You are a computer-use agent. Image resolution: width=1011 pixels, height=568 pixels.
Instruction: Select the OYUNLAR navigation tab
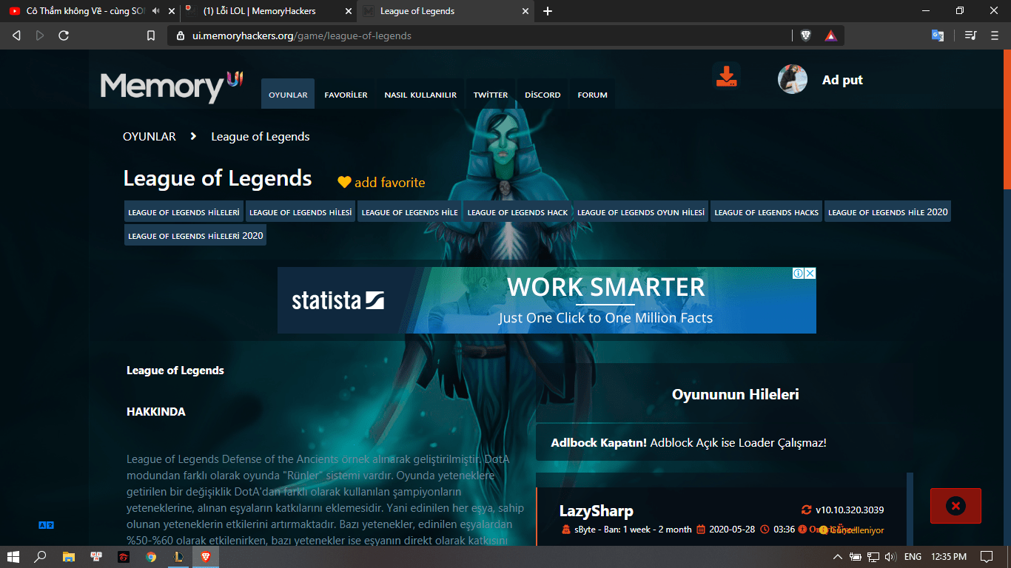point(288,95)
